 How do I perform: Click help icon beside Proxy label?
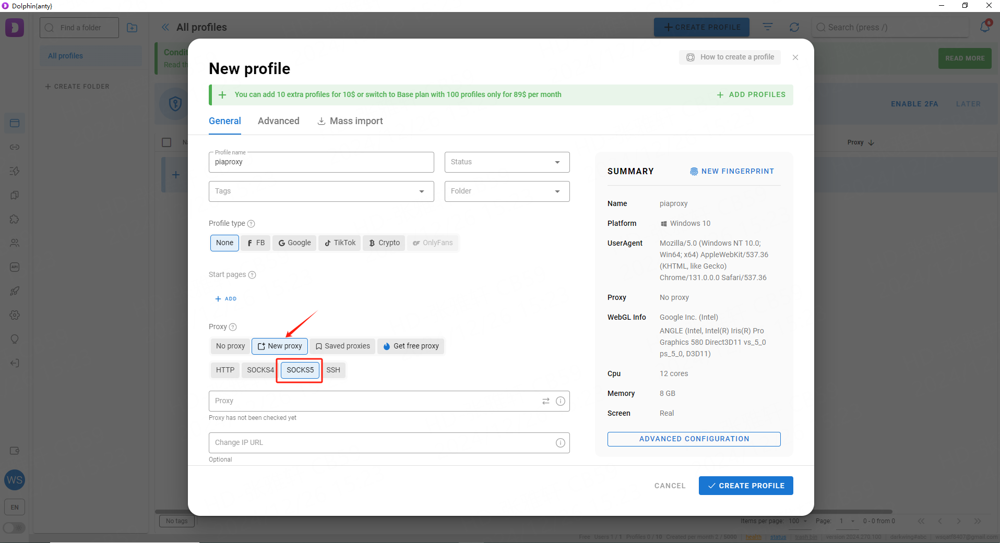click(x=233, y=327)
